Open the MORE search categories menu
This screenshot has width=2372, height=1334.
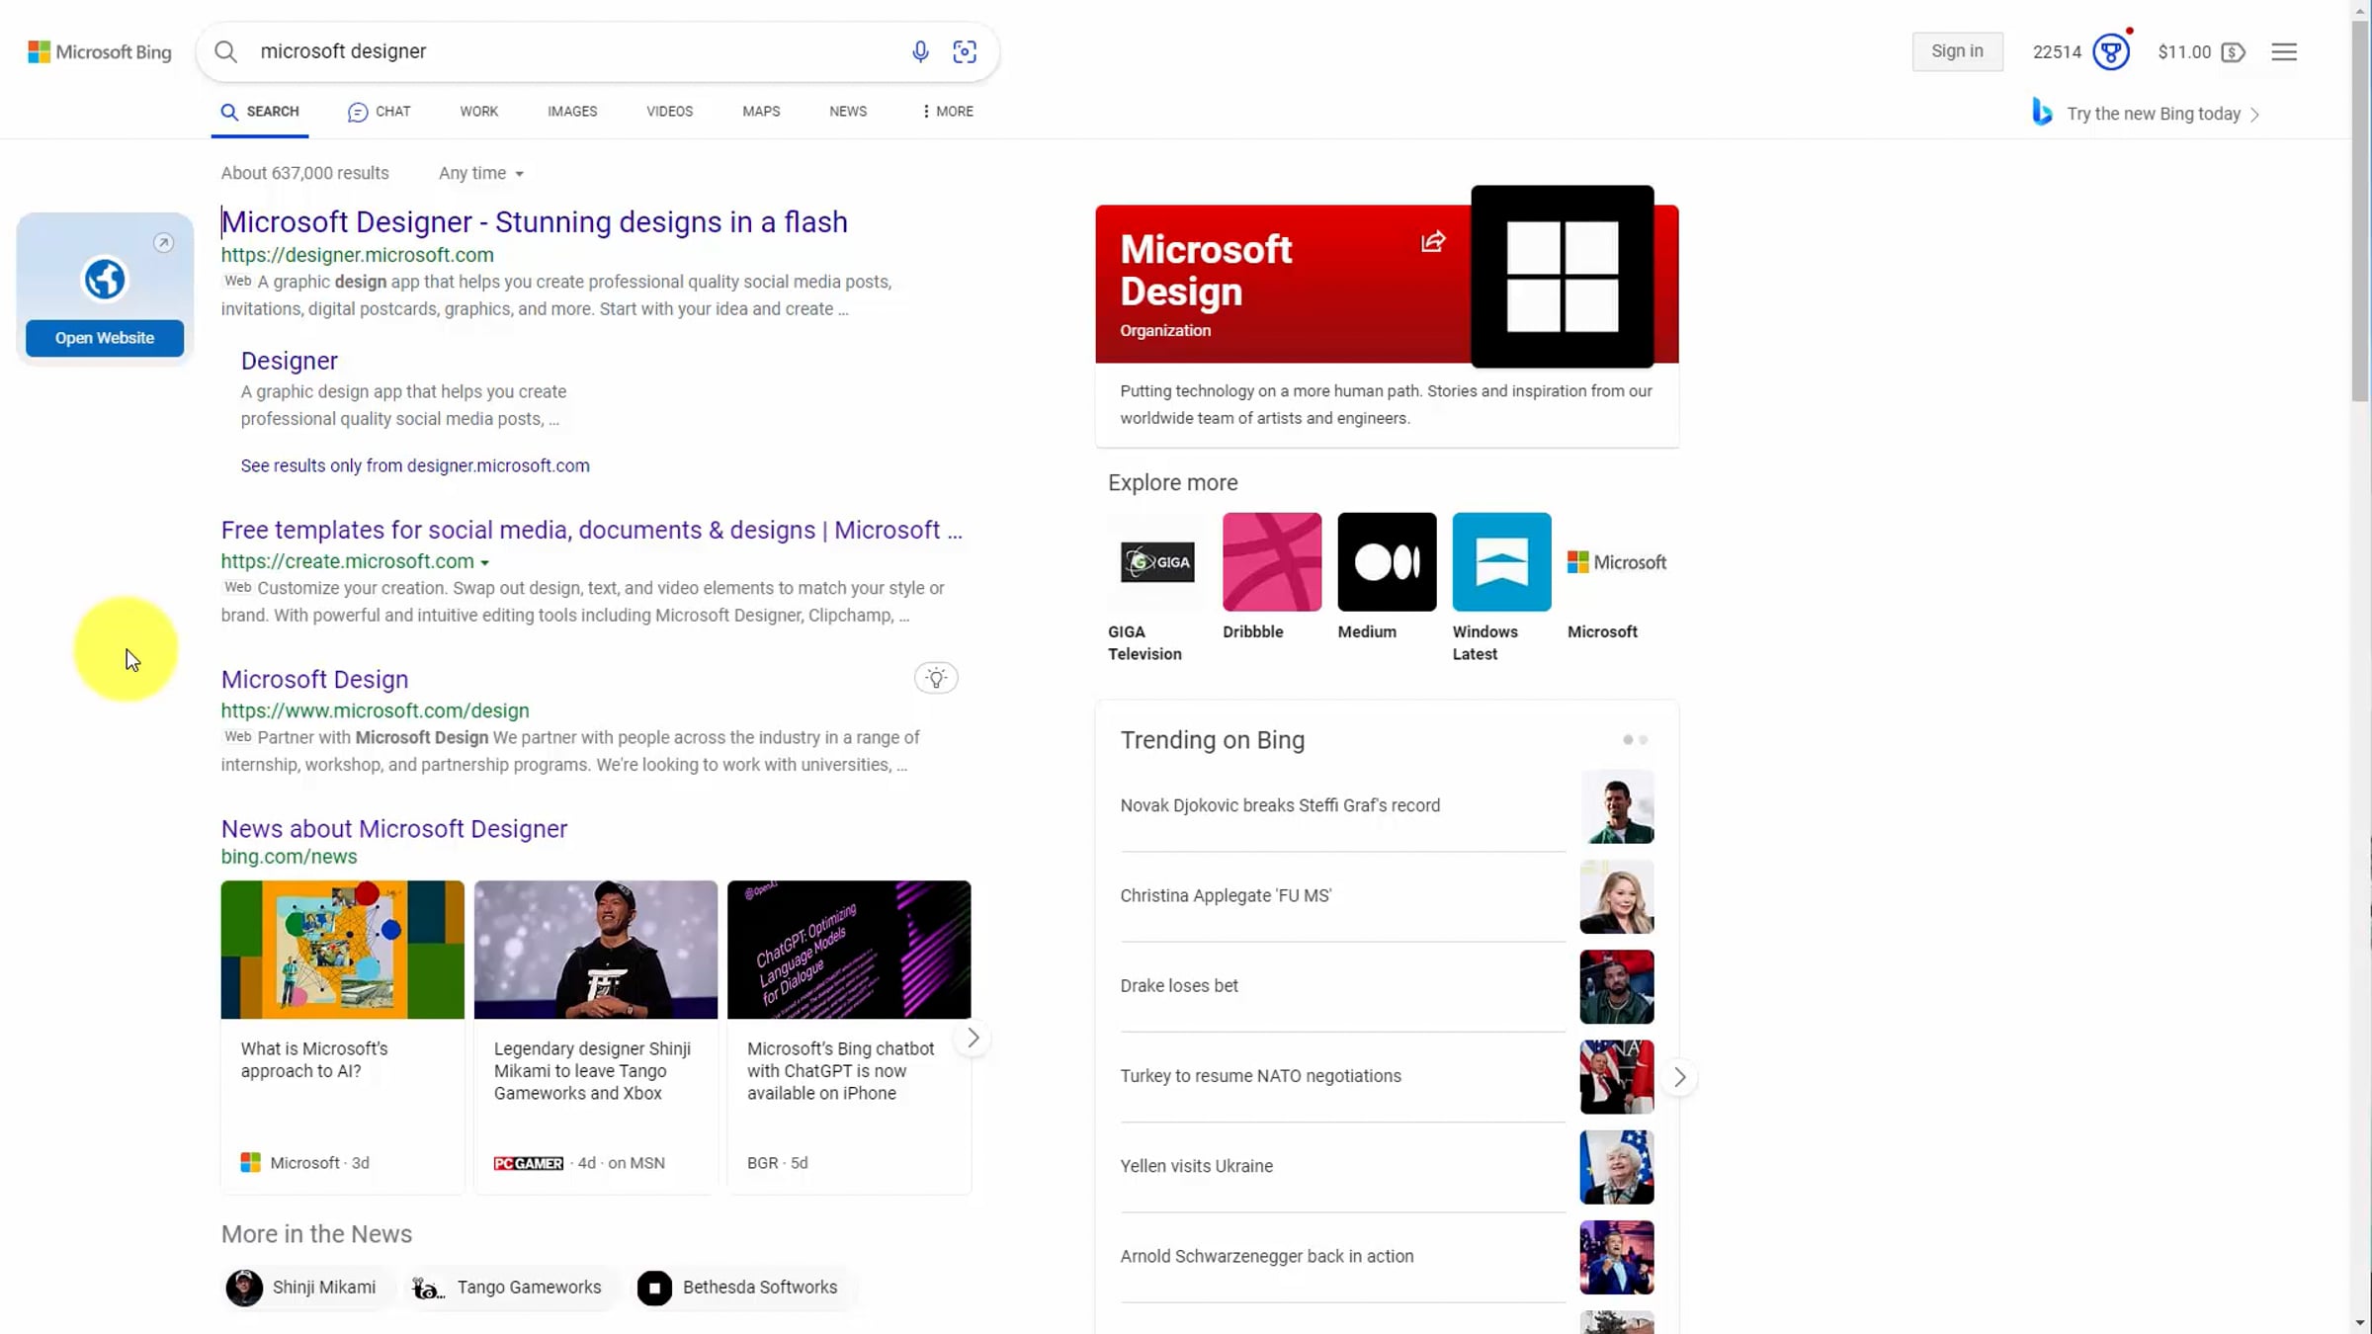pyautogui.click(x=947, y=112)
